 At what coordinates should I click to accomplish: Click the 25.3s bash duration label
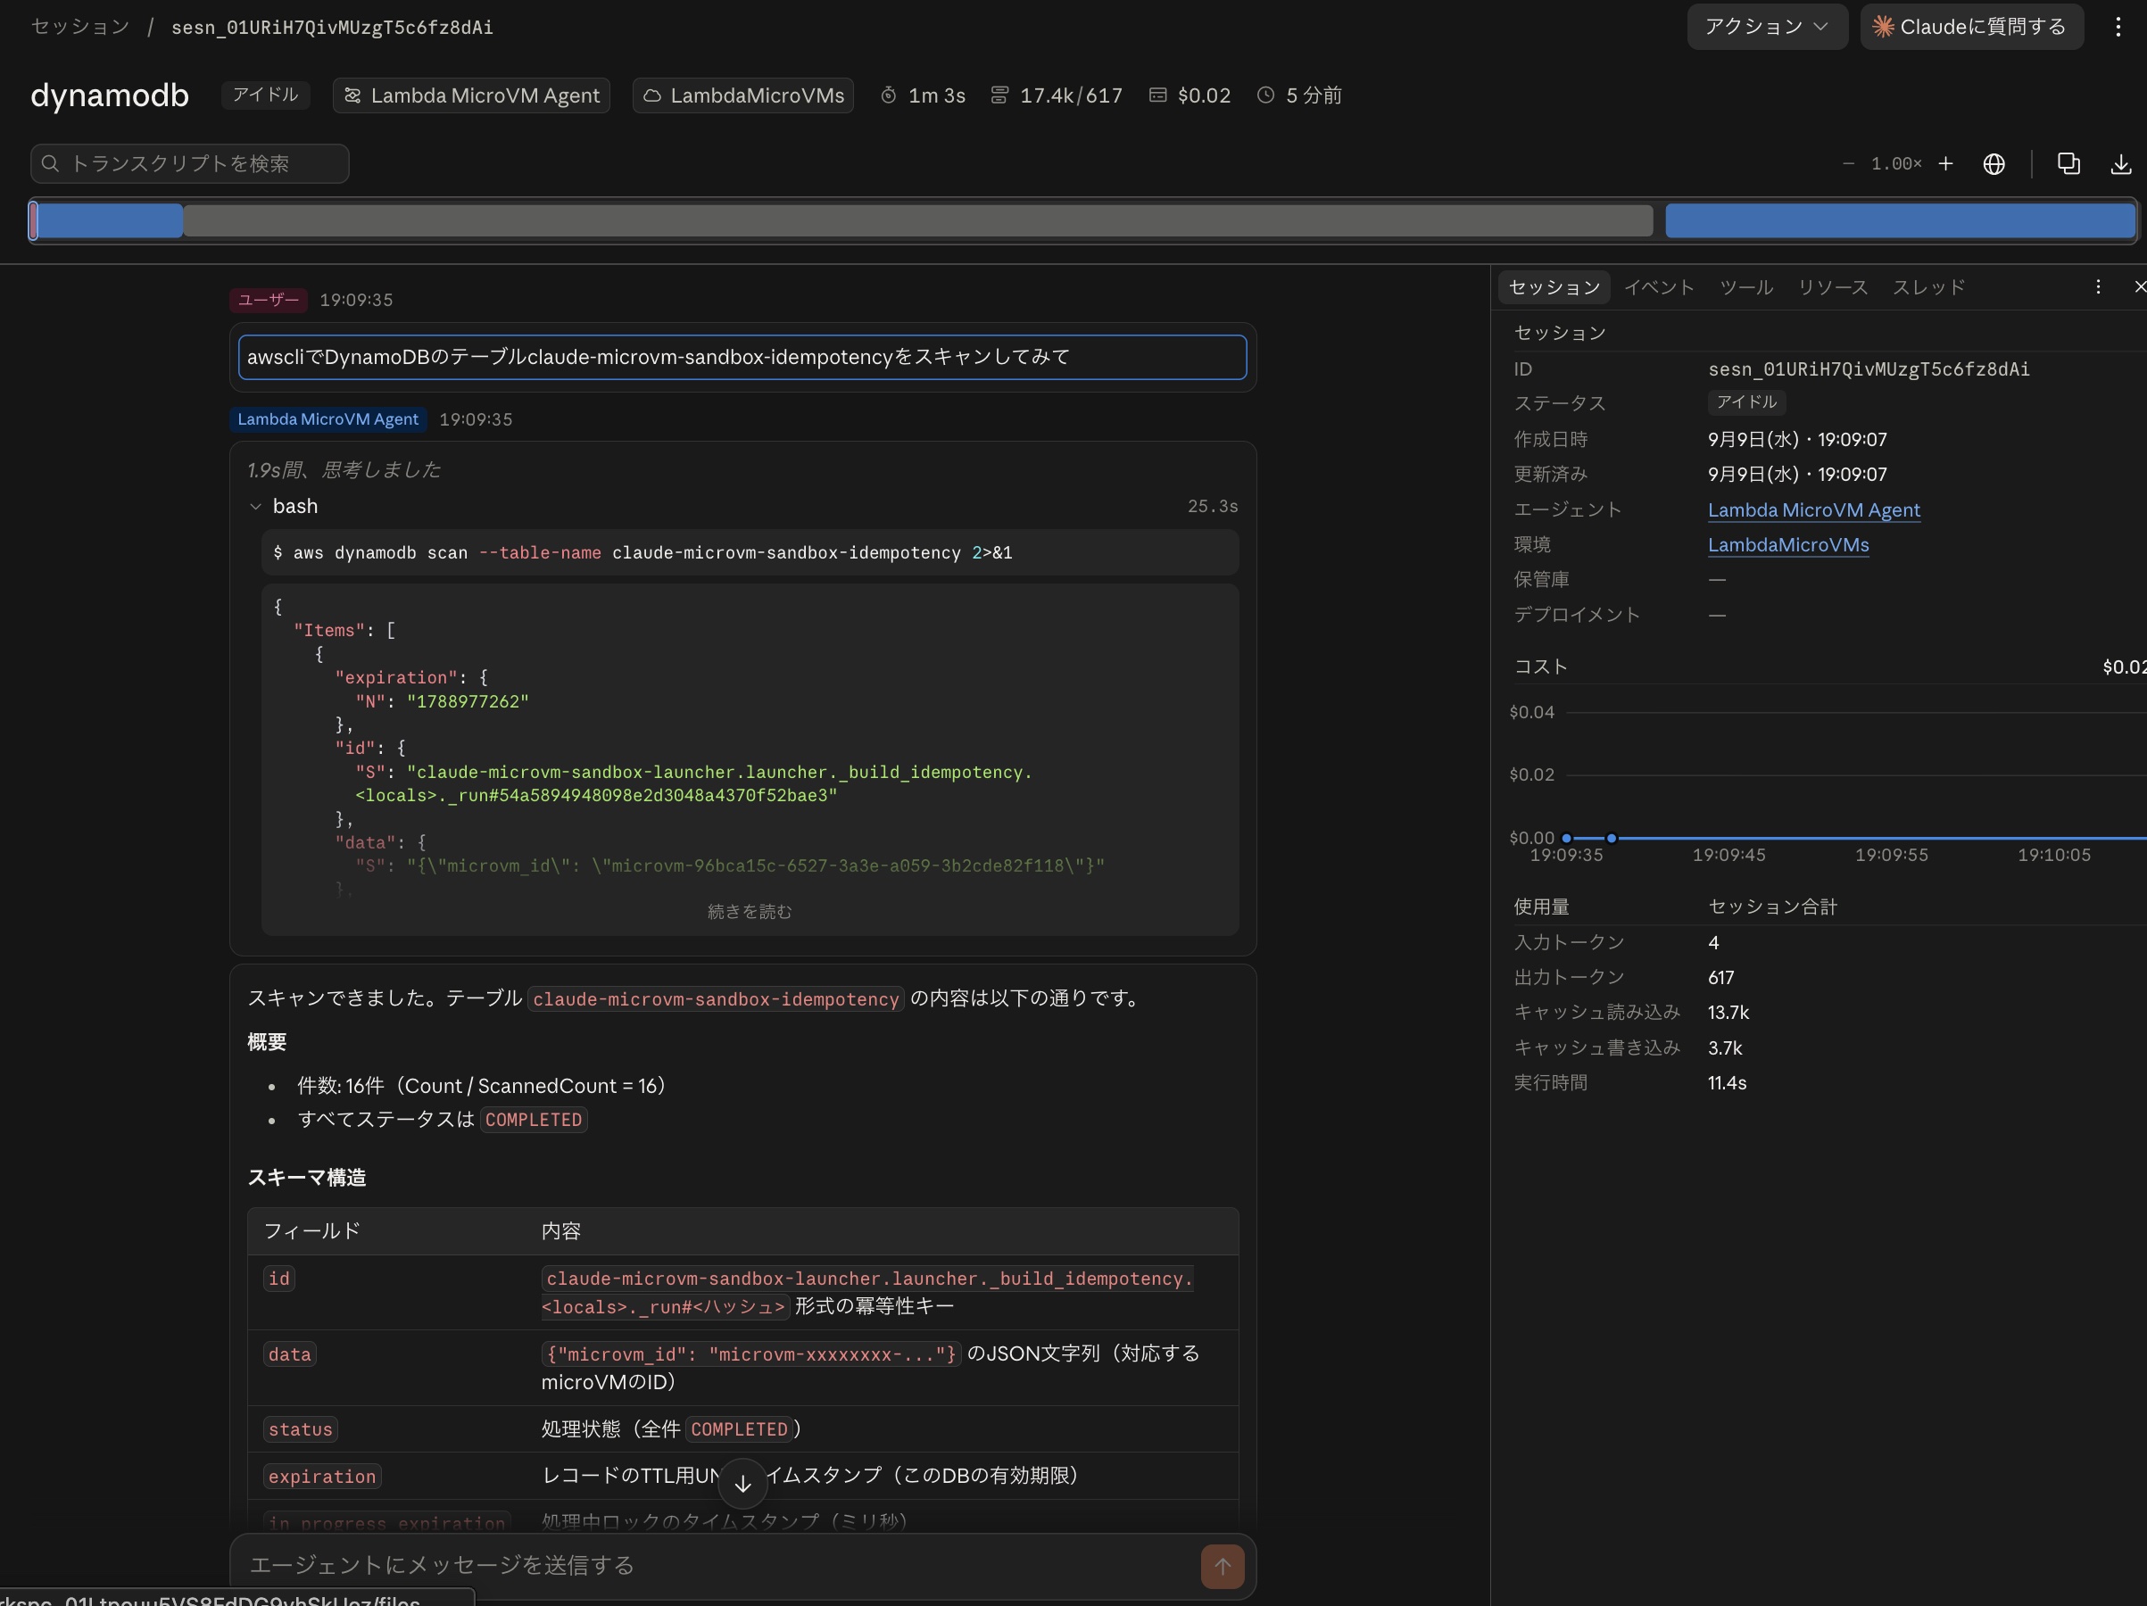1213,507
